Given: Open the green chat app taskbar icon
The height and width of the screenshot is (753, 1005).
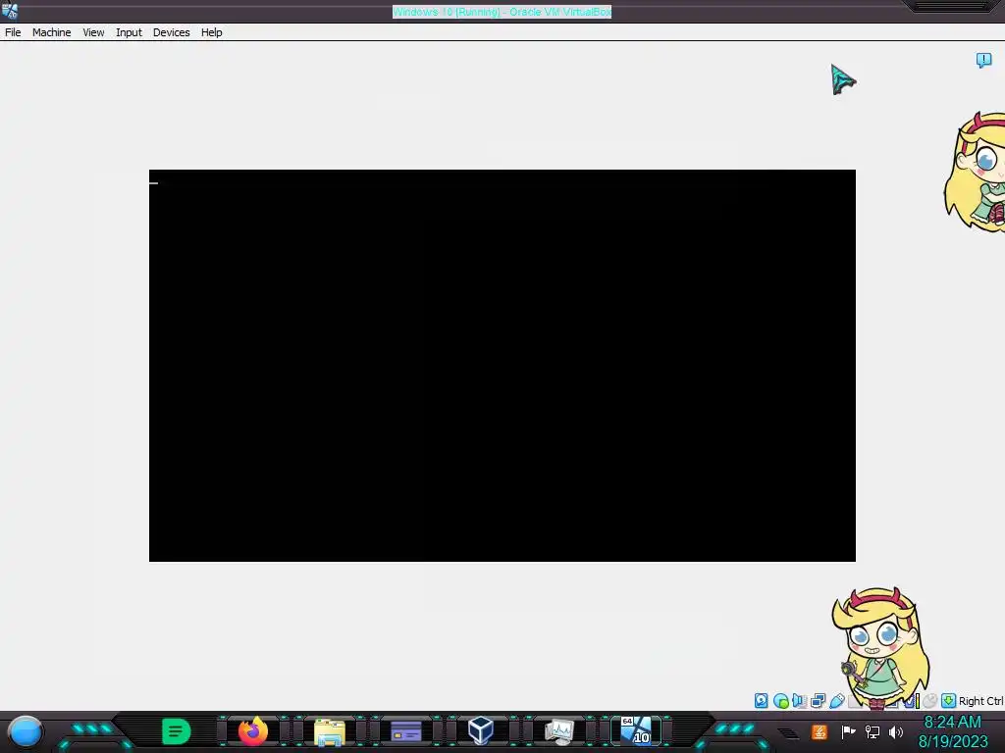Looking at the screenshot, I should pos(177,731).
